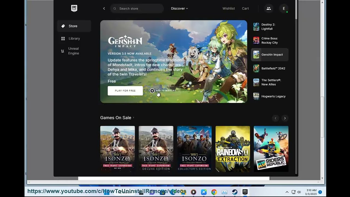Select Hogwarts Legacy title text
The width and height of the screenshot is (350, 197).
click(273, 96)
